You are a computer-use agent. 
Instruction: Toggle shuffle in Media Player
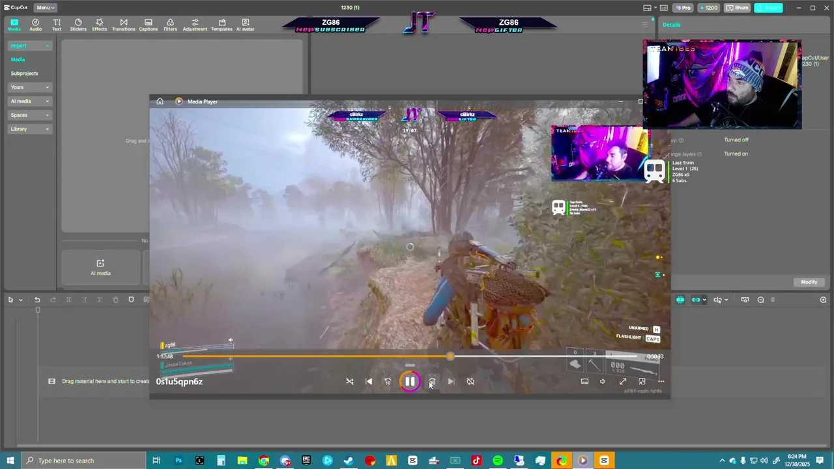350,382
